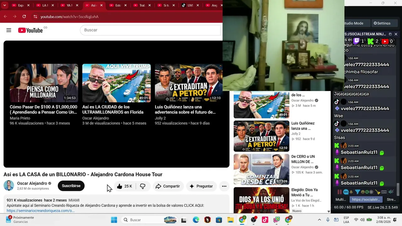Open TikTok app from the taskbar

tap(265, 220)
